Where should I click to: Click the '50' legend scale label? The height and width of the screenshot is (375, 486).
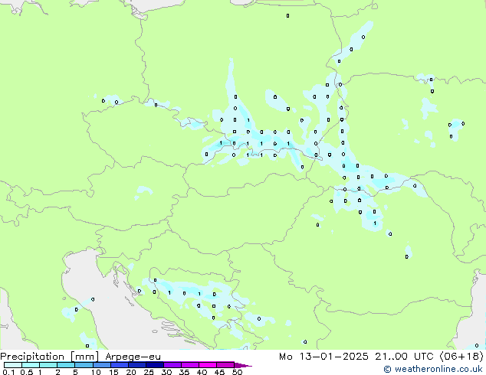(237, 372)
